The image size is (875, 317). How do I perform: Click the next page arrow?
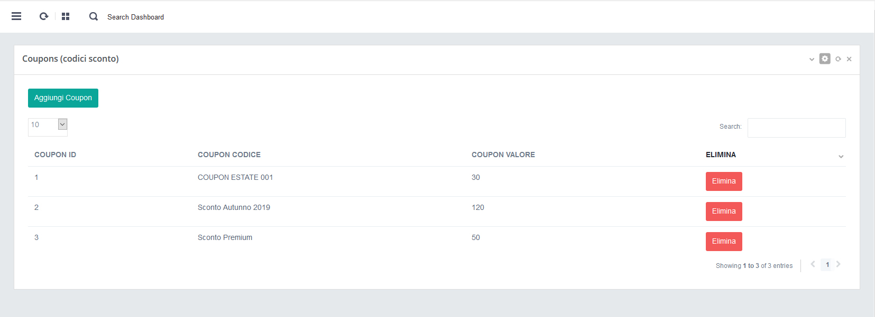click(x=839, y=264)
